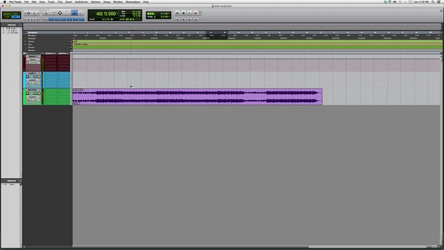Screen dimensions: 444x250
Task: Click the Master 1 track name button
Action: 33,56
